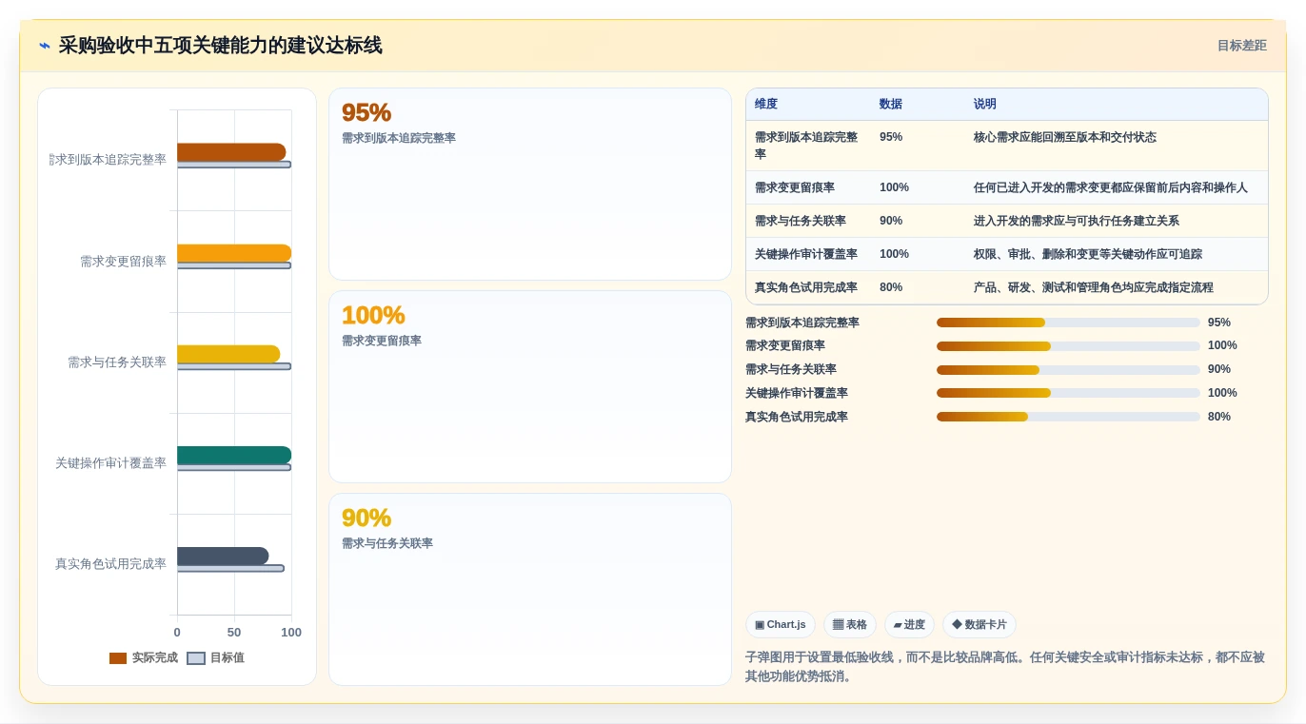Click 需求与任务关联率 label in third card
The image size is (1306, 724).
click(387, 544)
